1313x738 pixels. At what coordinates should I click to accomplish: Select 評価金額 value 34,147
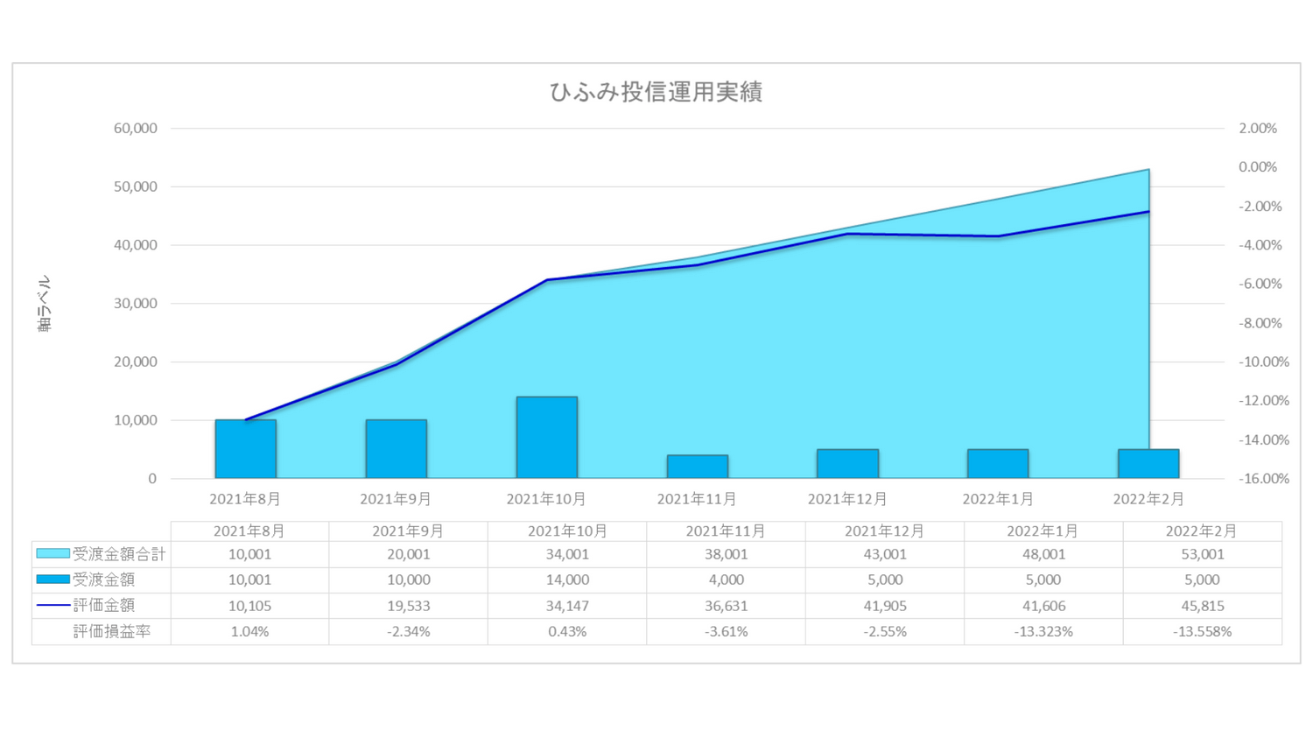(567, 606)
